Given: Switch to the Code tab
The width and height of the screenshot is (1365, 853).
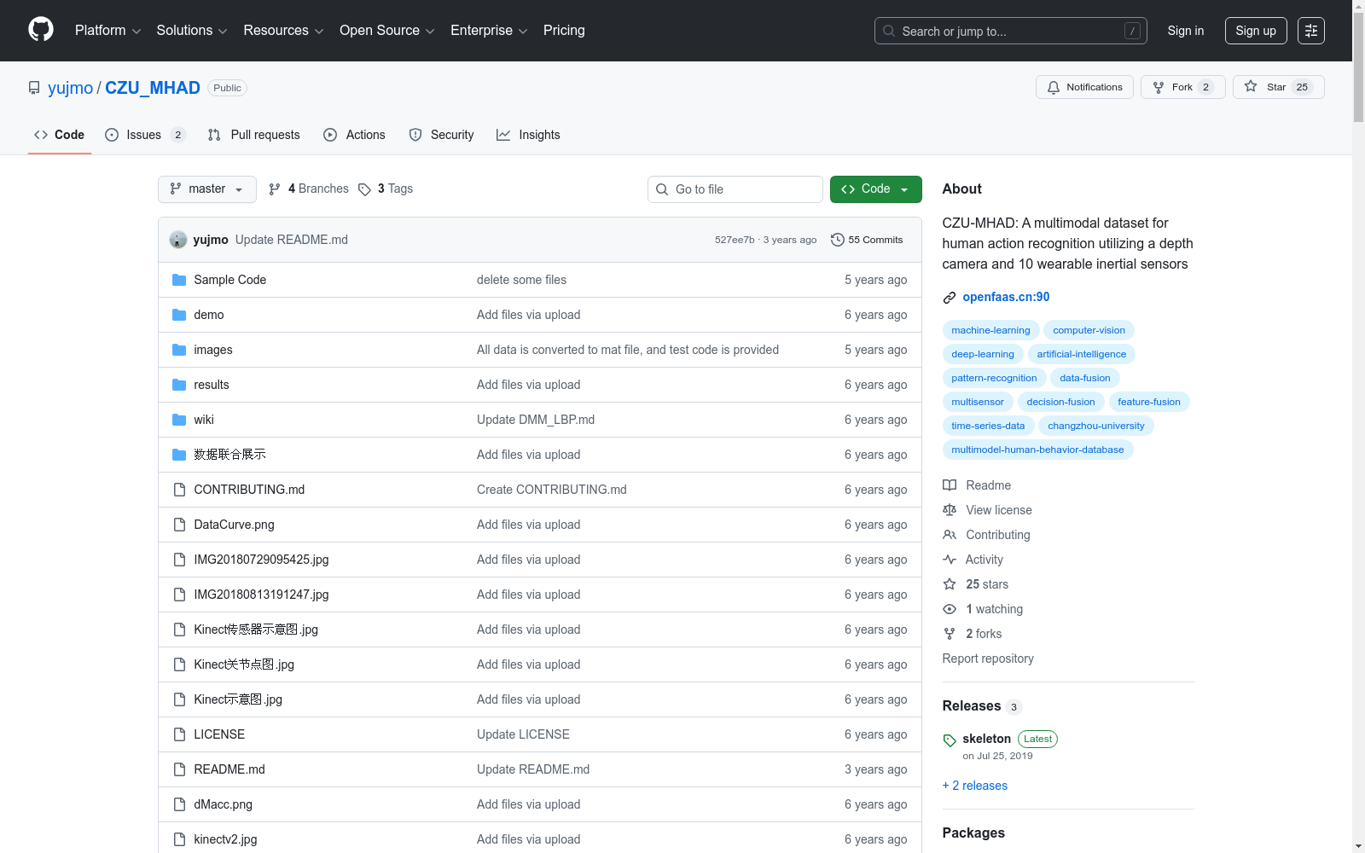Looking at the screenshot, I should click(x=60, y=135).
